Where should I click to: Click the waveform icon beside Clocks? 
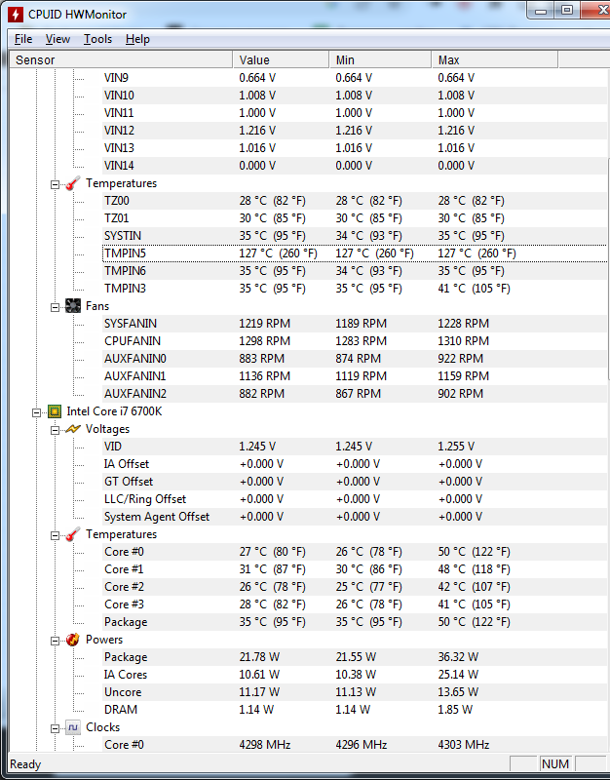point(72,727)
